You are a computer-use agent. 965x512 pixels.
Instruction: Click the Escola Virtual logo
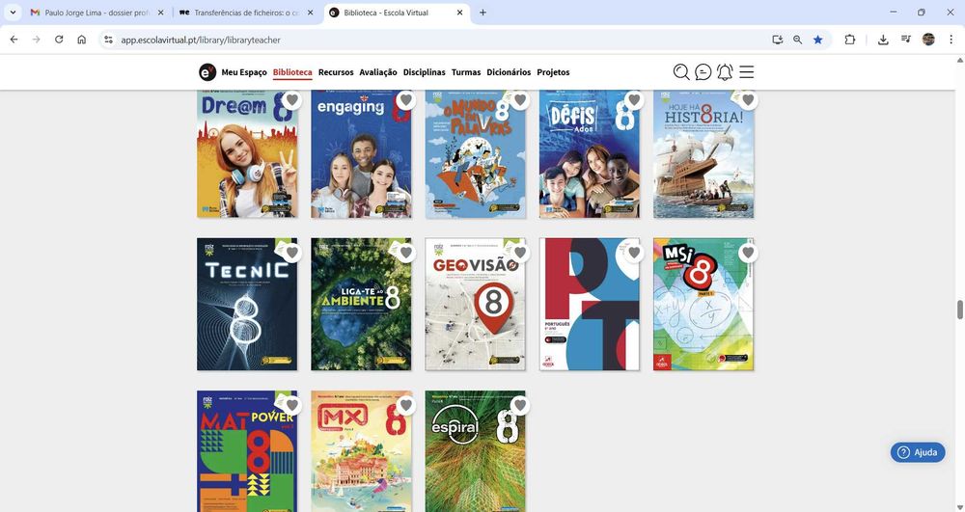pyautogui.click(x=207, y=72)
